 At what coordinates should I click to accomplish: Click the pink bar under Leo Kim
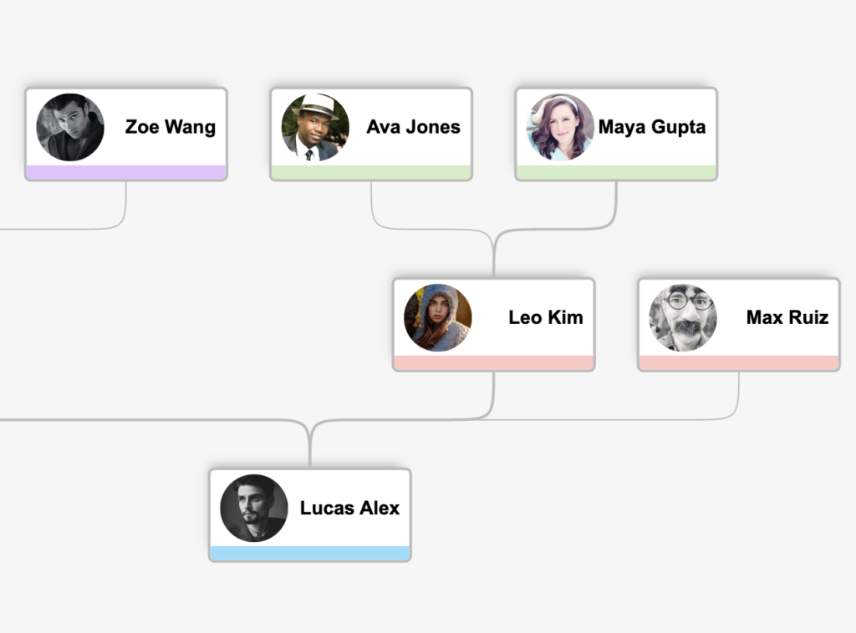point(493,362)
